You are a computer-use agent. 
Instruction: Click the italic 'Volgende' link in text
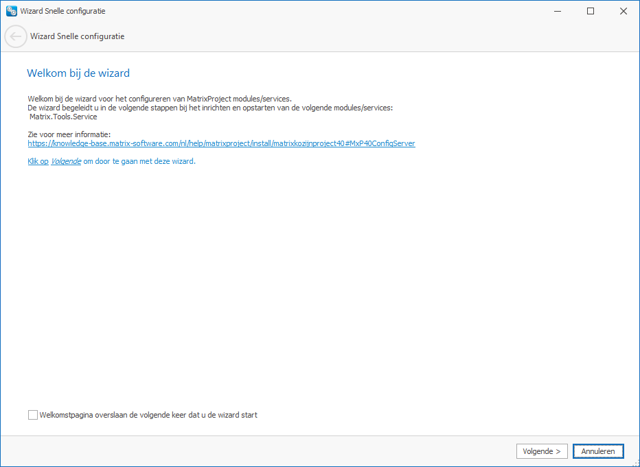[66, 161]
